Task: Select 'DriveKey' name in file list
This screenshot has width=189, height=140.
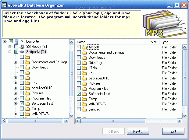Action: click(95, 63)
